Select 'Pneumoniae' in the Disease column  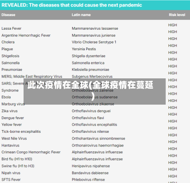click(12, 70)
